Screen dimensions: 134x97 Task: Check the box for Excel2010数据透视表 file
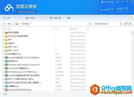[x=3, y=76]
